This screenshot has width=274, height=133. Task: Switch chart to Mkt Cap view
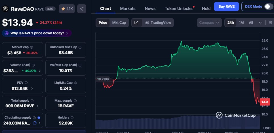(119, 23)
